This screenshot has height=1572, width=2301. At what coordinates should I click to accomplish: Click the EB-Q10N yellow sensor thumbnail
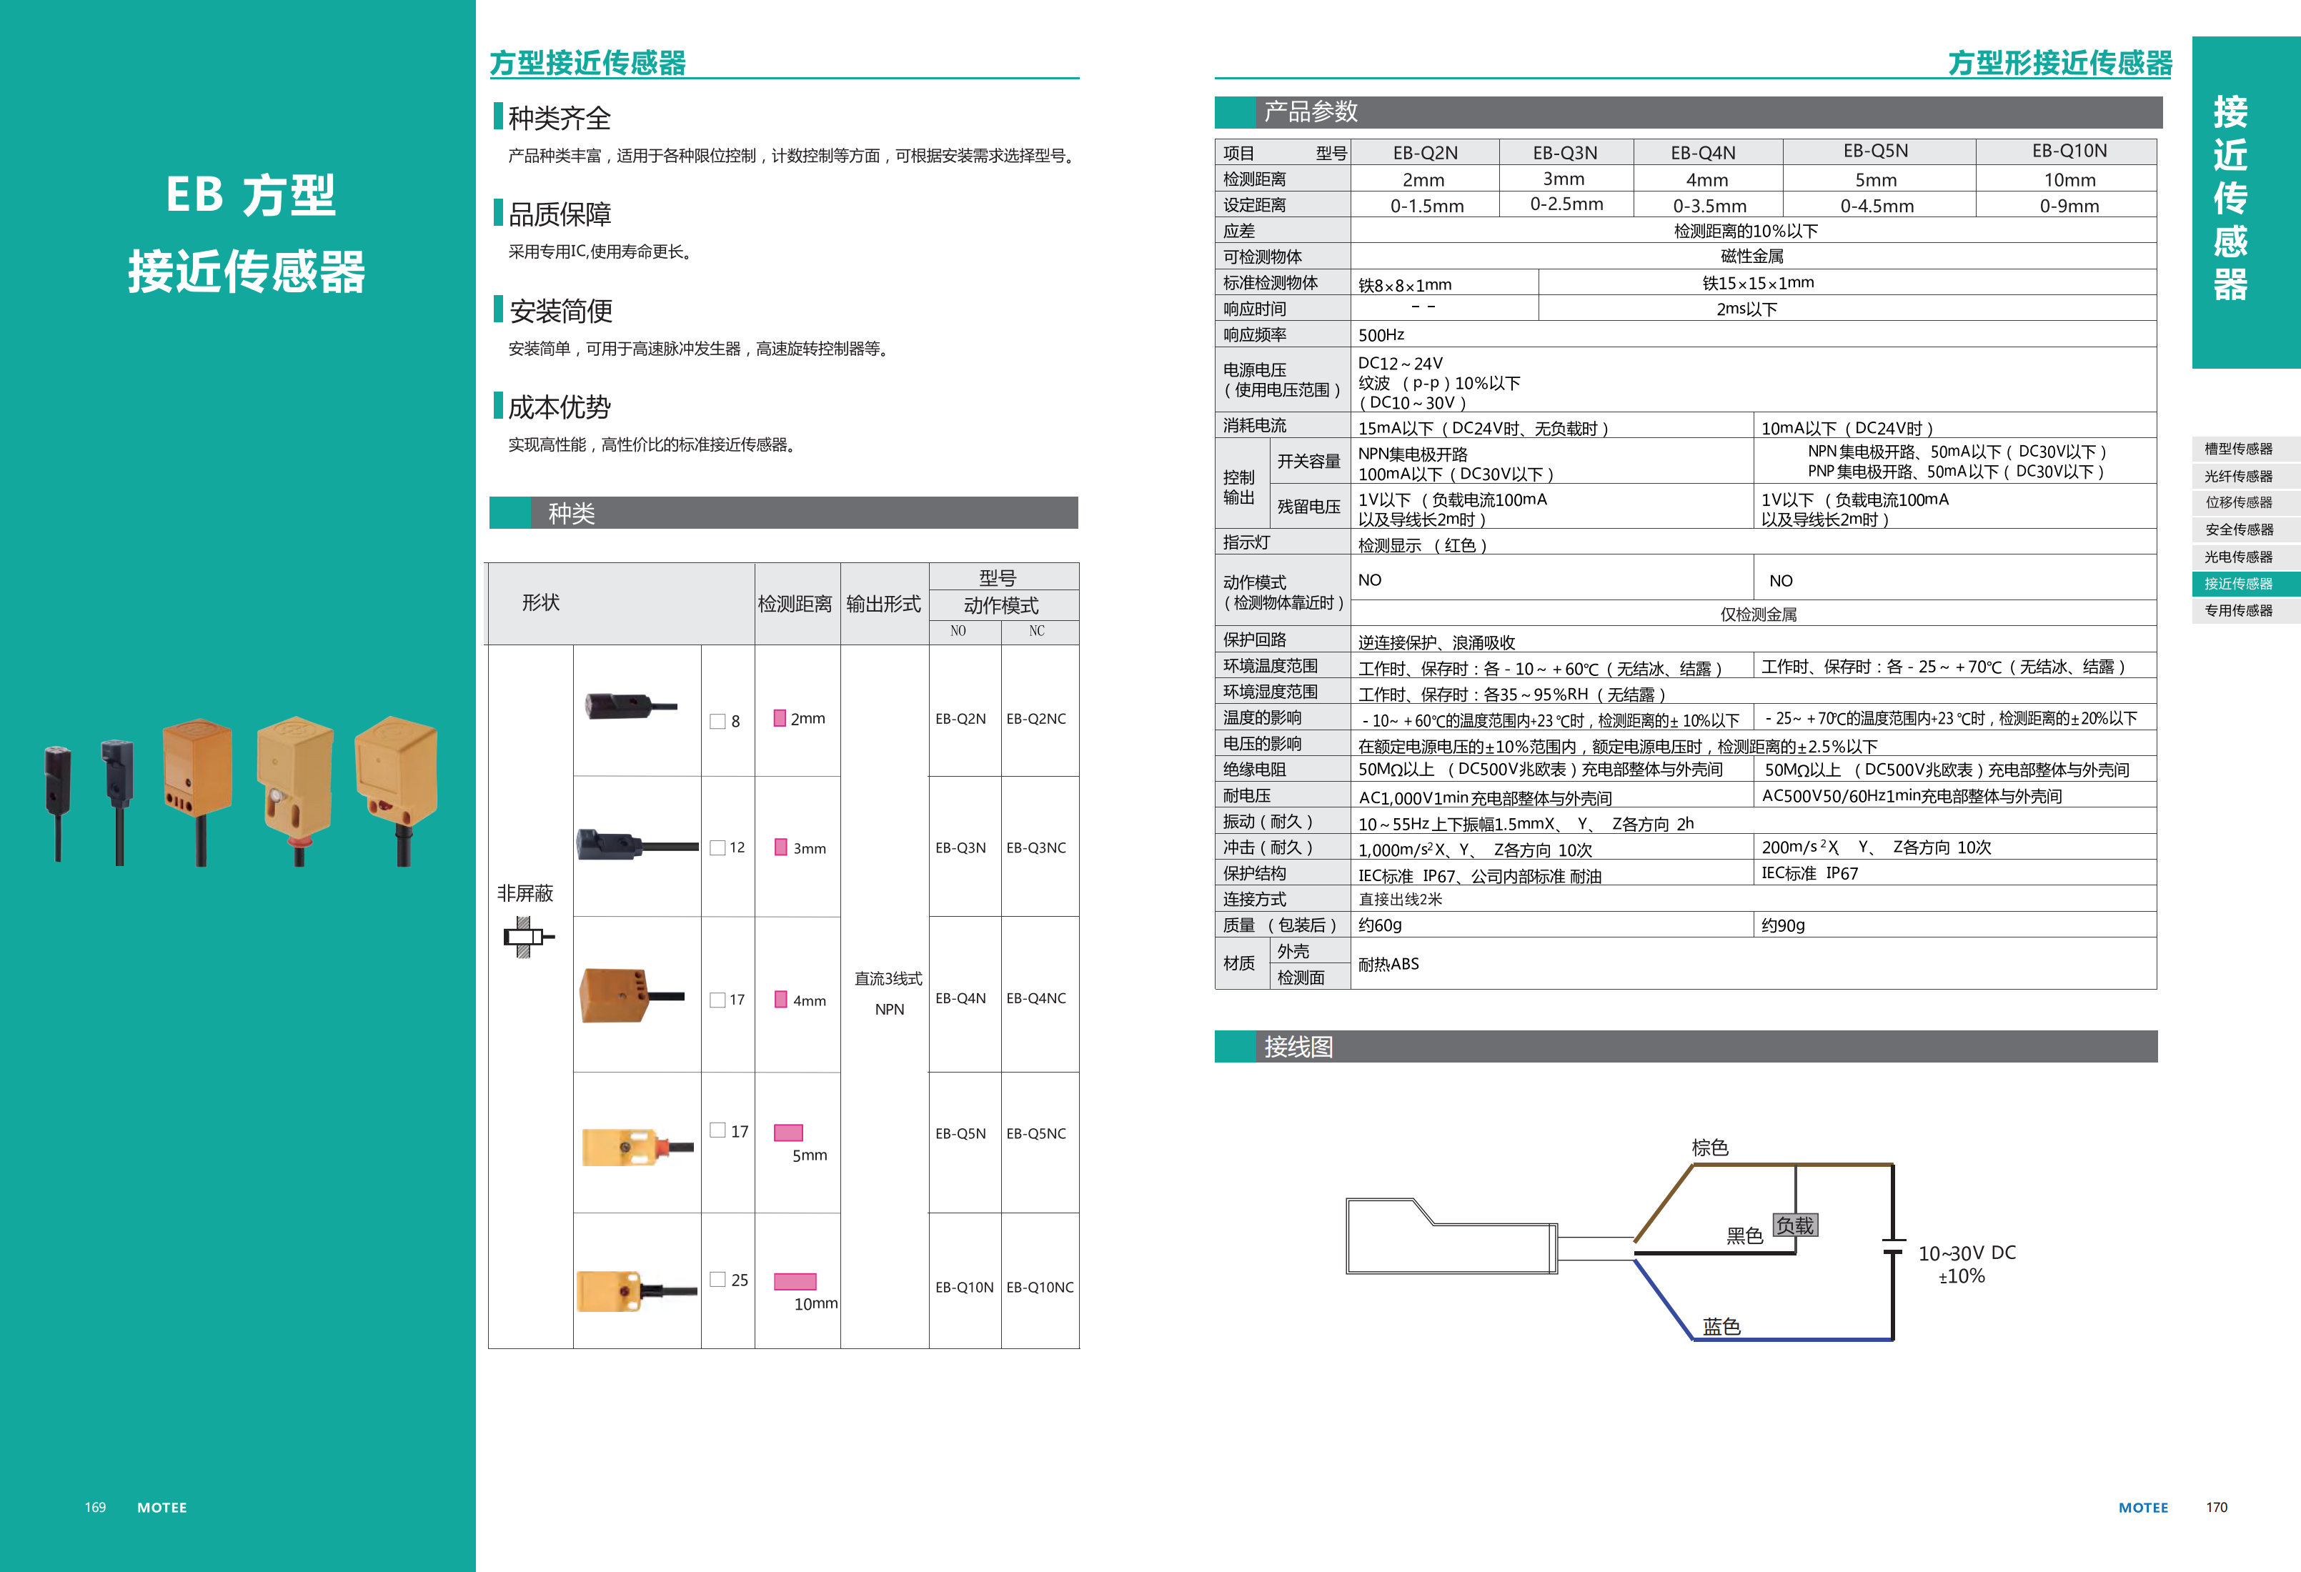click(637, 1291)
